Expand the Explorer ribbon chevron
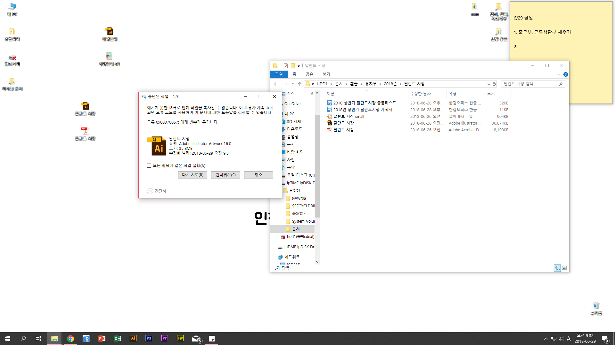The image size is (615, 345). point(559,74)
